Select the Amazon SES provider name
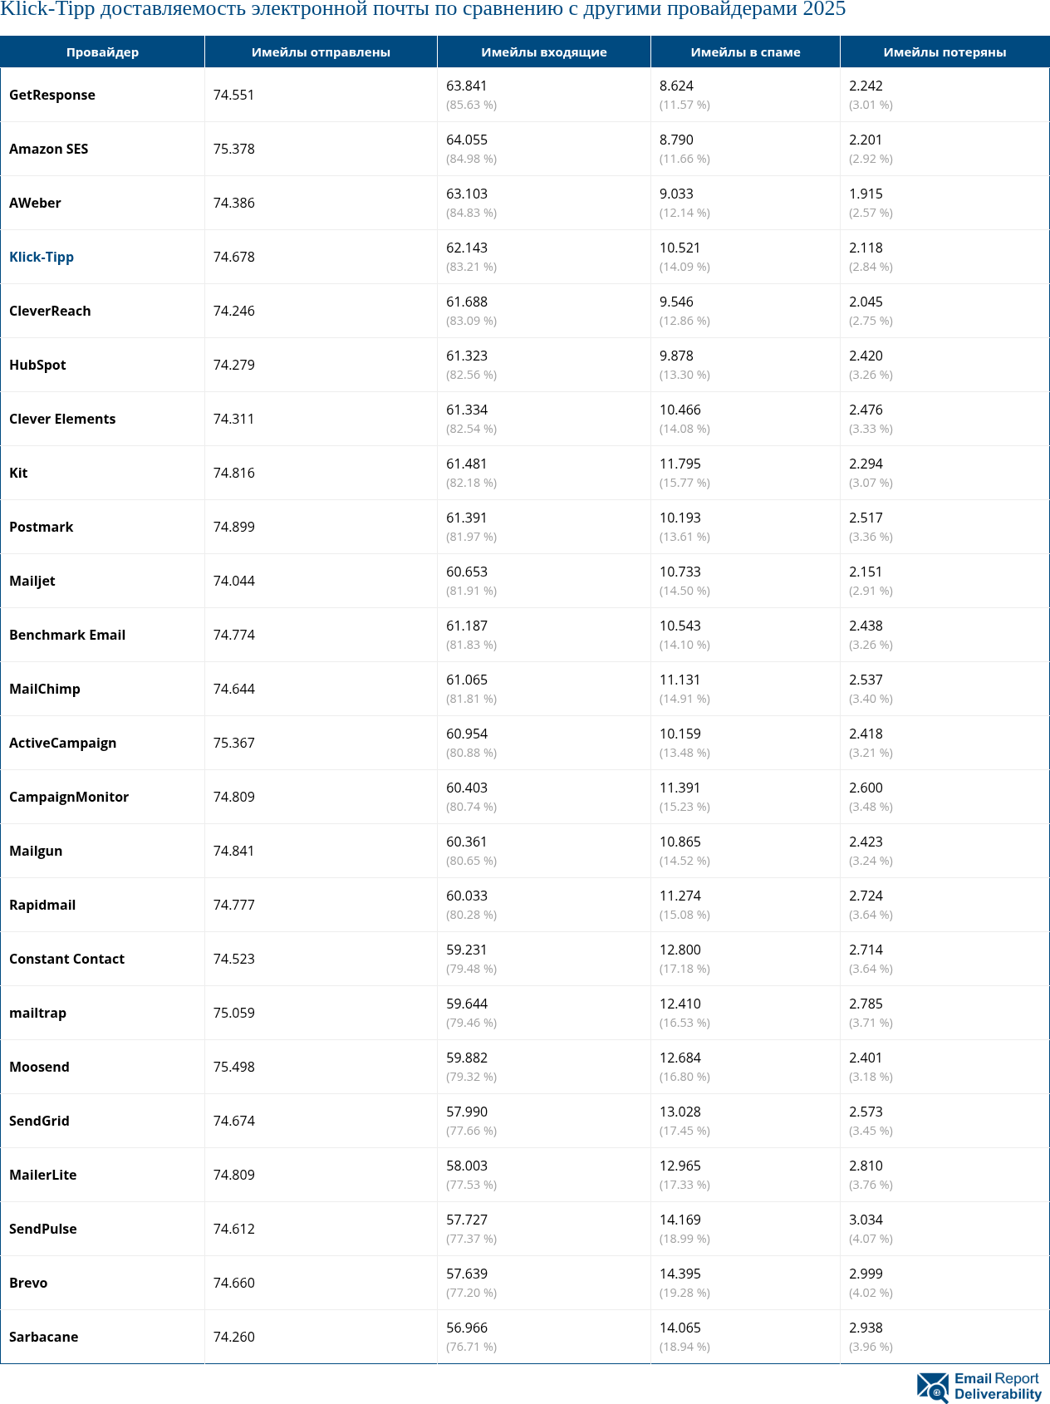The image size is (1050, 1404). 48,149
